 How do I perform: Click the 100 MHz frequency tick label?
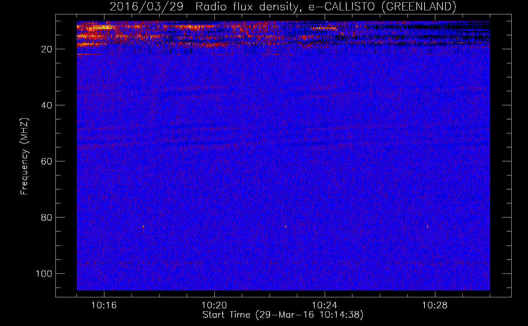pos(44,274)
